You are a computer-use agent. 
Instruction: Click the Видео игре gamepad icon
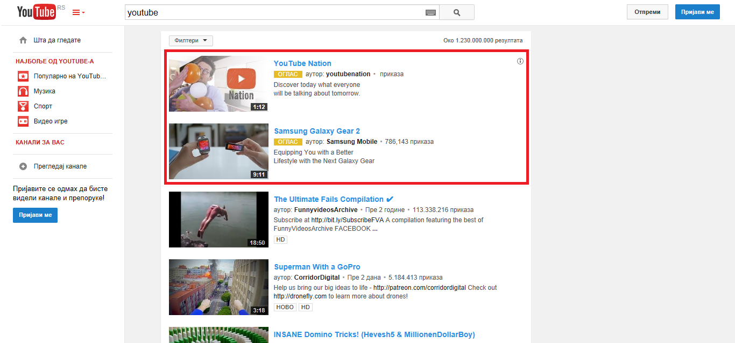[23, 121]
